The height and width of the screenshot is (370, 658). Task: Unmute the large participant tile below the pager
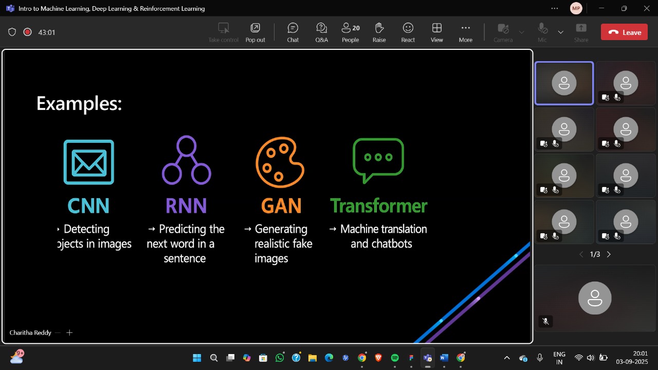(545, 321)
